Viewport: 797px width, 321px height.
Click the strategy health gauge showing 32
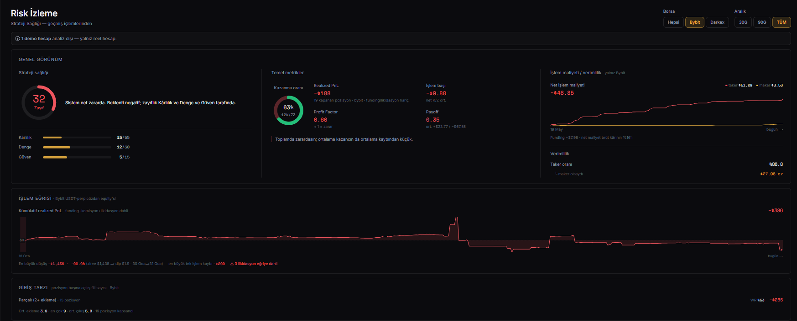click(39, 102)
